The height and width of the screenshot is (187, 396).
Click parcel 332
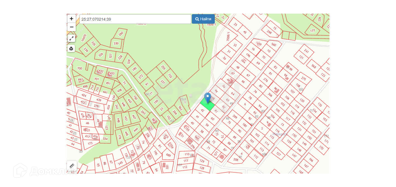pos(170,75)
